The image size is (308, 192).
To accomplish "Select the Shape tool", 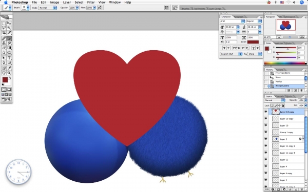I will coord(9,62).
